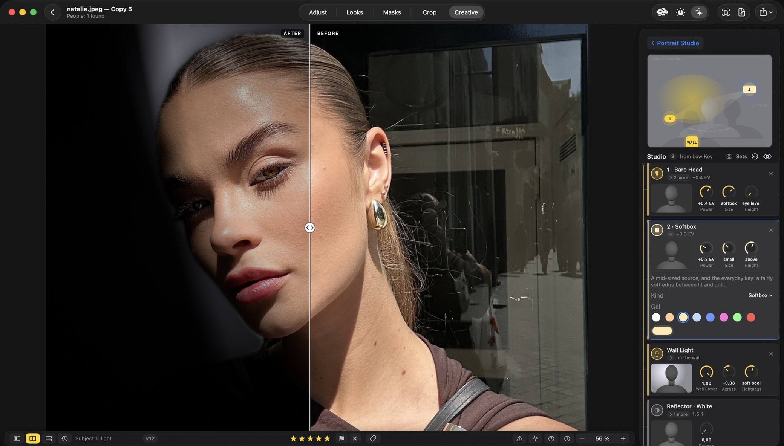
Task: Toggle the Softbox light on/off
Action: 657,230
